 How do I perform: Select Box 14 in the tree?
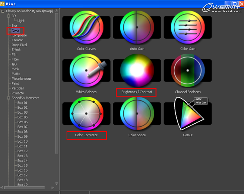point(22,160)
